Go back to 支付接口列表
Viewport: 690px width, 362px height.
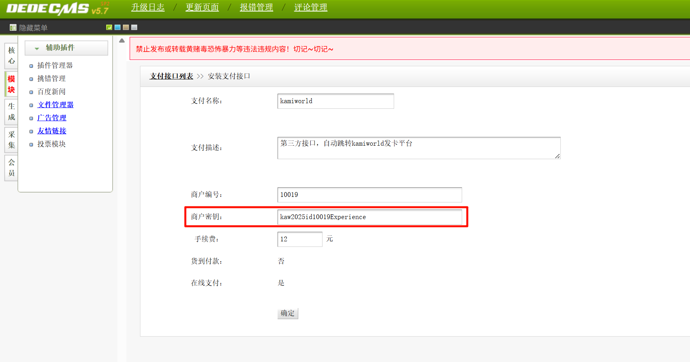[x=171, y=76]
